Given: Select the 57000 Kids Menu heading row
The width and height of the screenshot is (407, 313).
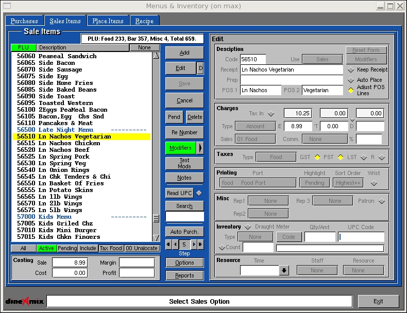Looking at the screenshot, I should pos(81,217).
